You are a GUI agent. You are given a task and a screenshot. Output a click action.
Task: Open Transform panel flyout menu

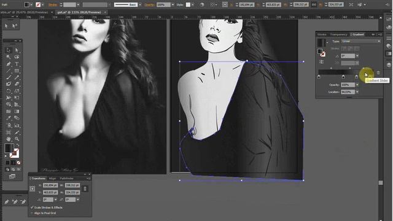point(88,179)
